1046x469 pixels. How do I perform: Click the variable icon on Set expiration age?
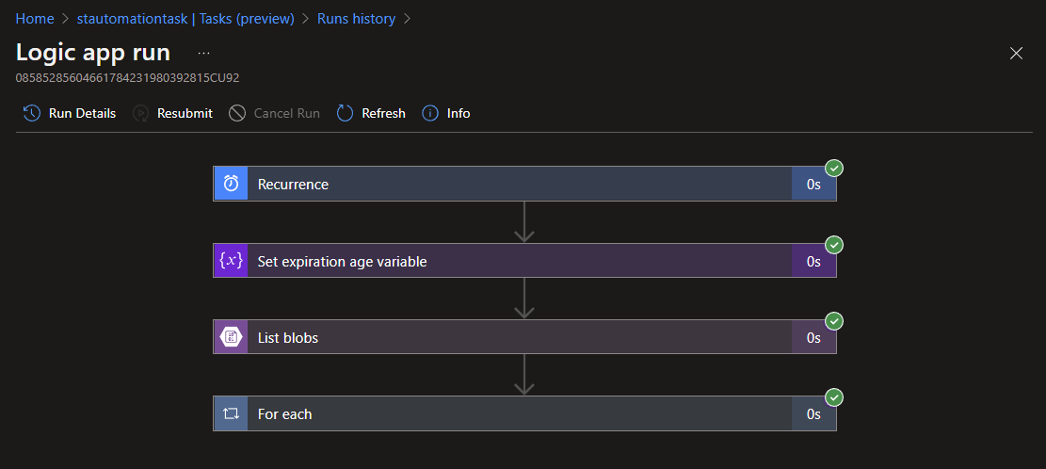point(231,261)
